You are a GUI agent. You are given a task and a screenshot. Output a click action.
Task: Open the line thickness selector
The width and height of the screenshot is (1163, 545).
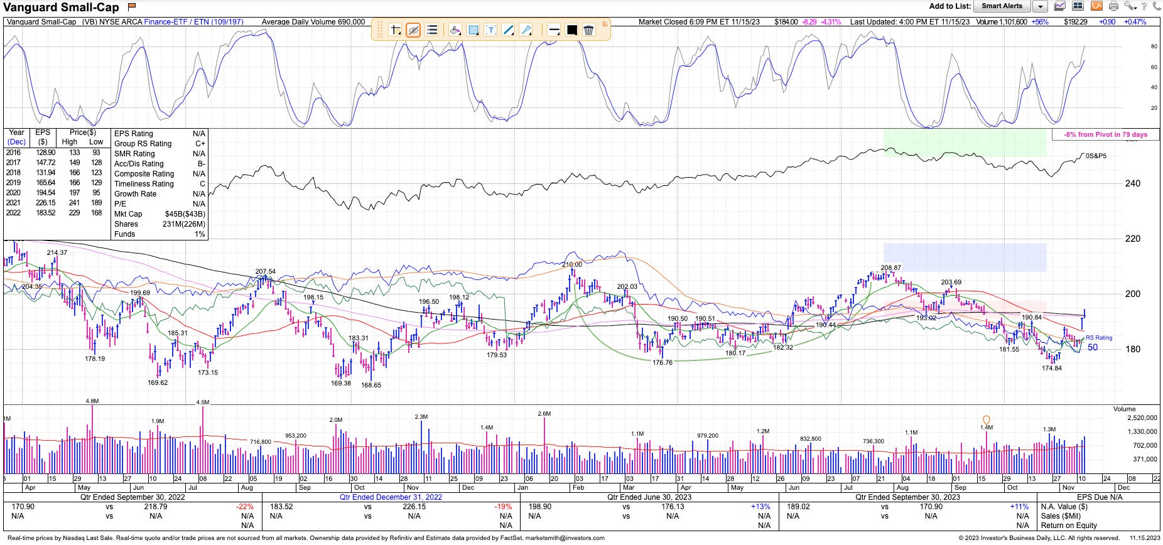tap(554, 30)
